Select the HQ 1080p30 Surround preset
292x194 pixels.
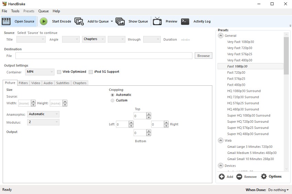(x=244, y=91)
